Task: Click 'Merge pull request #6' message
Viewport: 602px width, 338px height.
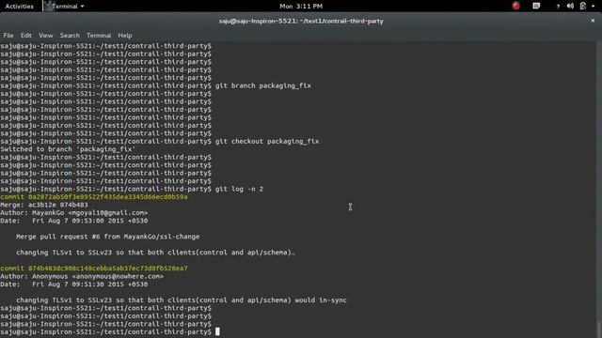Action: 107,237
